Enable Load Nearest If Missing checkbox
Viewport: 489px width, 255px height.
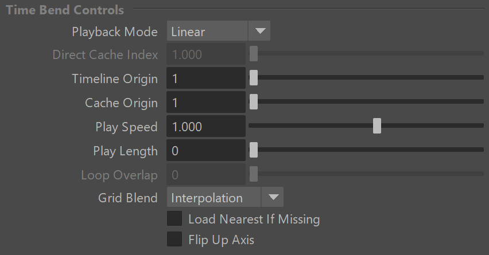[x=174, y=218]
